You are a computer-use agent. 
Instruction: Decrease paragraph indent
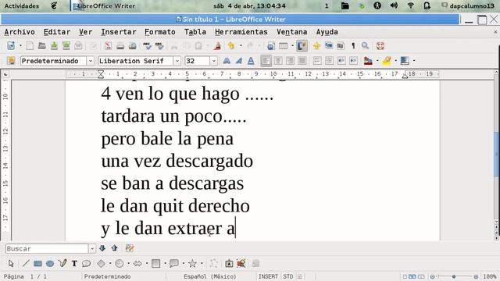coord(341,61)
